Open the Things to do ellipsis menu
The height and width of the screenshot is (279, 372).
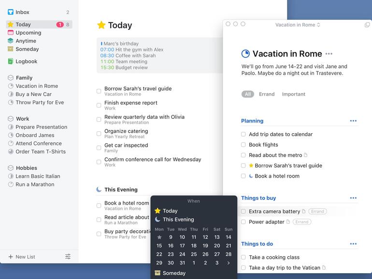click(353, 244)
